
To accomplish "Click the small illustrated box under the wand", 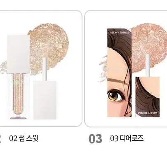I will click(x=148, y=97).
